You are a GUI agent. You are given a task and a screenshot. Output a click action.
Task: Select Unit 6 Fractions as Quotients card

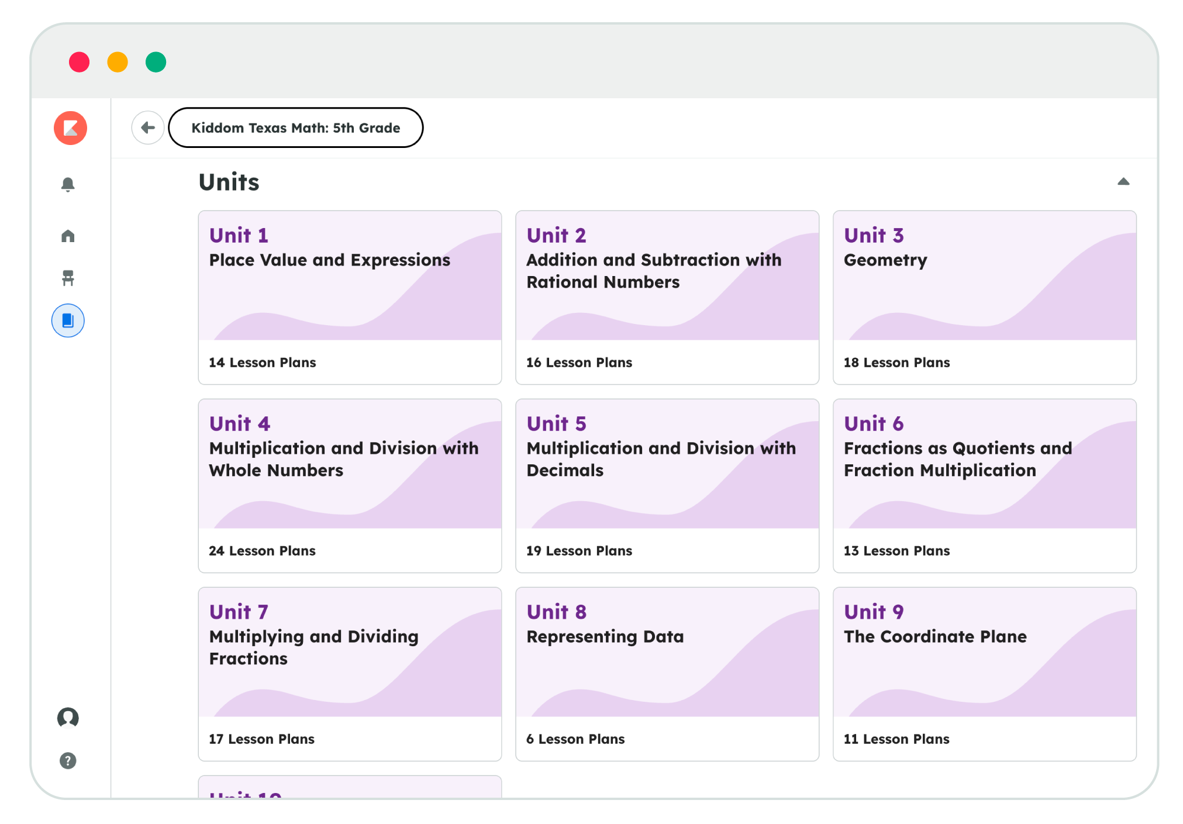pyautogui.click(x=984, y=485)
